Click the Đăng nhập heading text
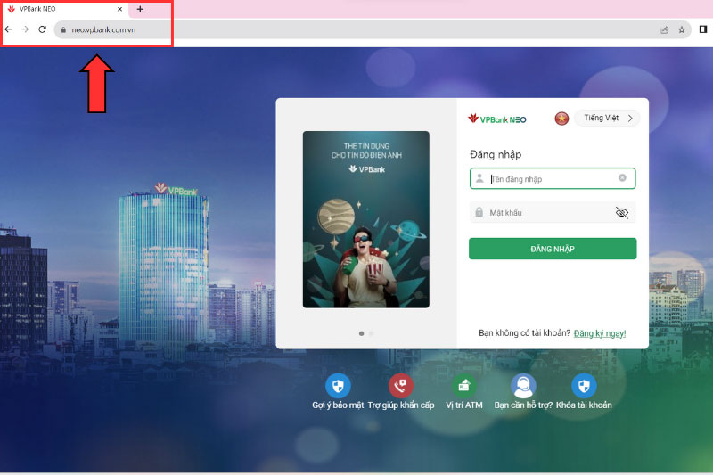Image resolution: width=713 pixels, height=475 pixels. point(496,154)
